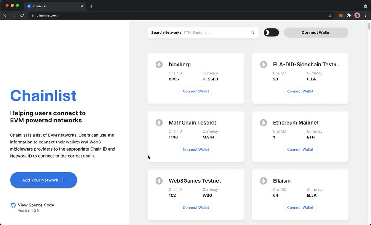
Task: Bookmark this page with the star icon
Action: click(330, 15)
